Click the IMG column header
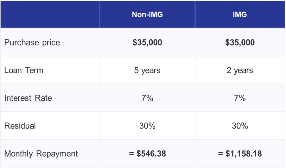The height and width of the screenshot is (168, 286). (240, 14)
